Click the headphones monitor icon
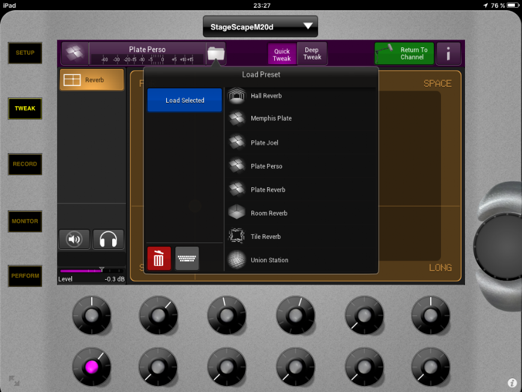 click(x=108, y=240)
